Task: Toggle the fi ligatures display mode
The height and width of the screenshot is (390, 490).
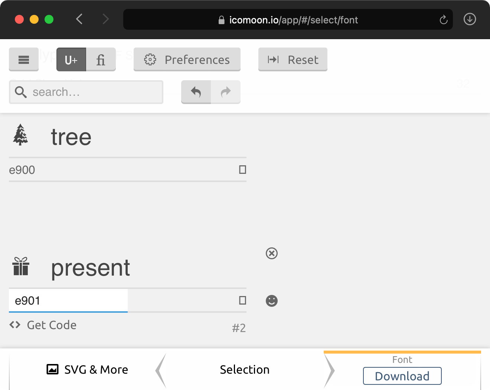Action: [x=101, y=59]
